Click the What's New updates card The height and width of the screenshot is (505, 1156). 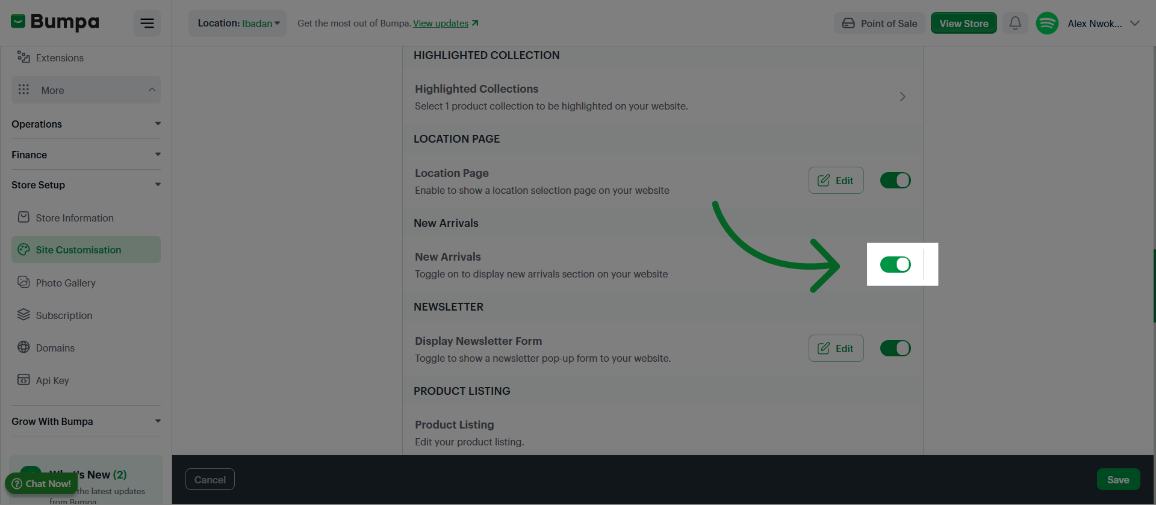click(86, 480)
